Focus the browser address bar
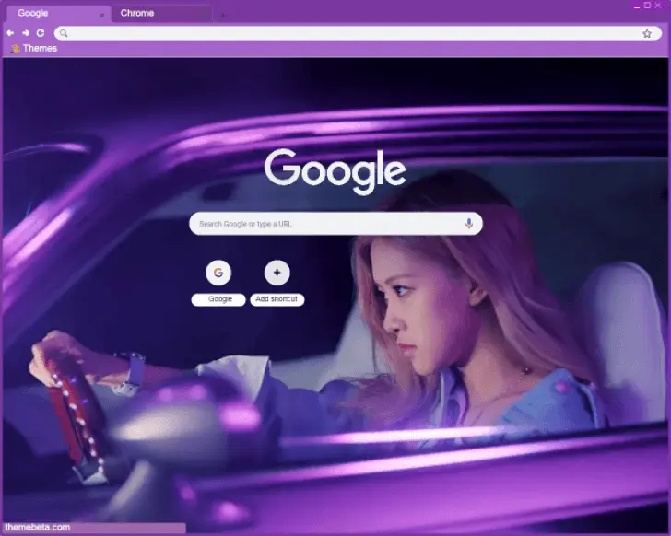 (x=350, y=33)
